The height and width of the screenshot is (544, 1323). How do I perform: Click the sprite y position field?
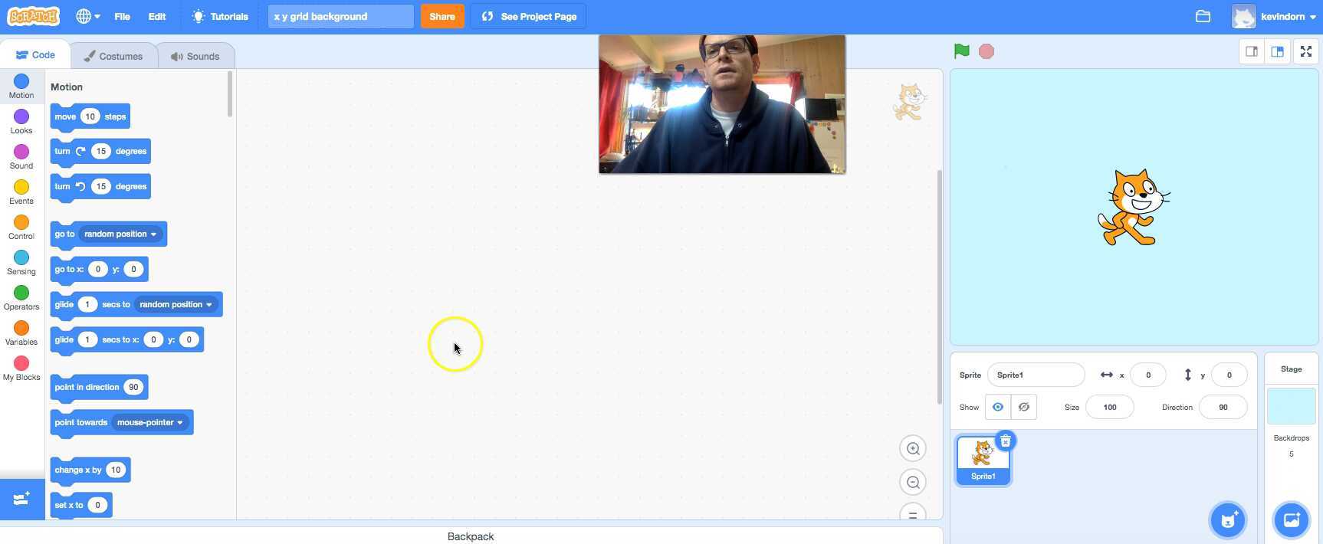coord(1229,375)
